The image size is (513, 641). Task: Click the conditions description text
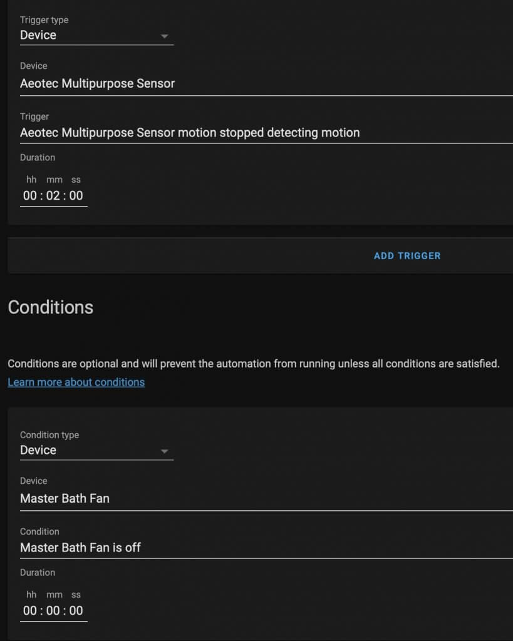254,364
